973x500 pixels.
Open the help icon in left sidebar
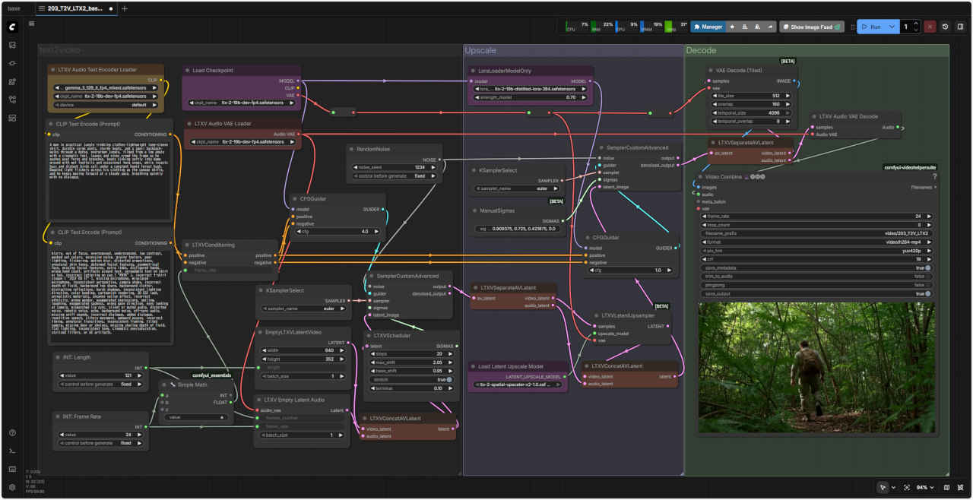click(x=12, y=433)
